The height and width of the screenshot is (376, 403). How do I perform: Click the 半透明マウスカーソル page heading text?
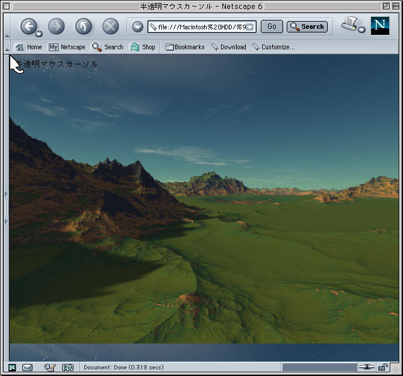point(57,64)
